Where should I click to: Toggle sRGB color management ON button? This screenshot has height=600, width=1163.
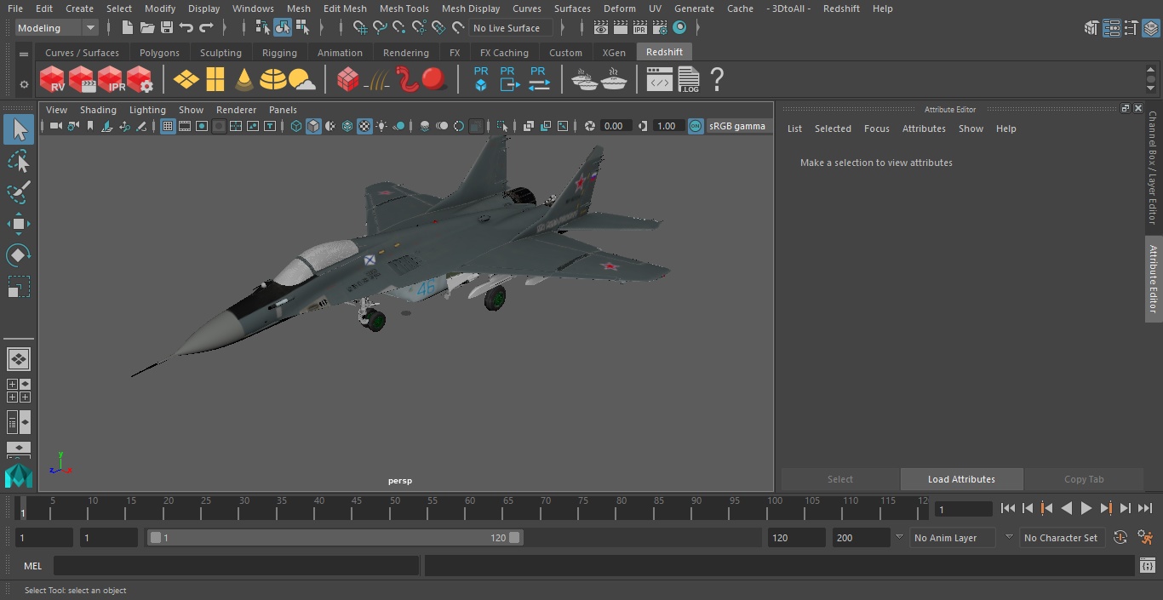pos(696,126)
